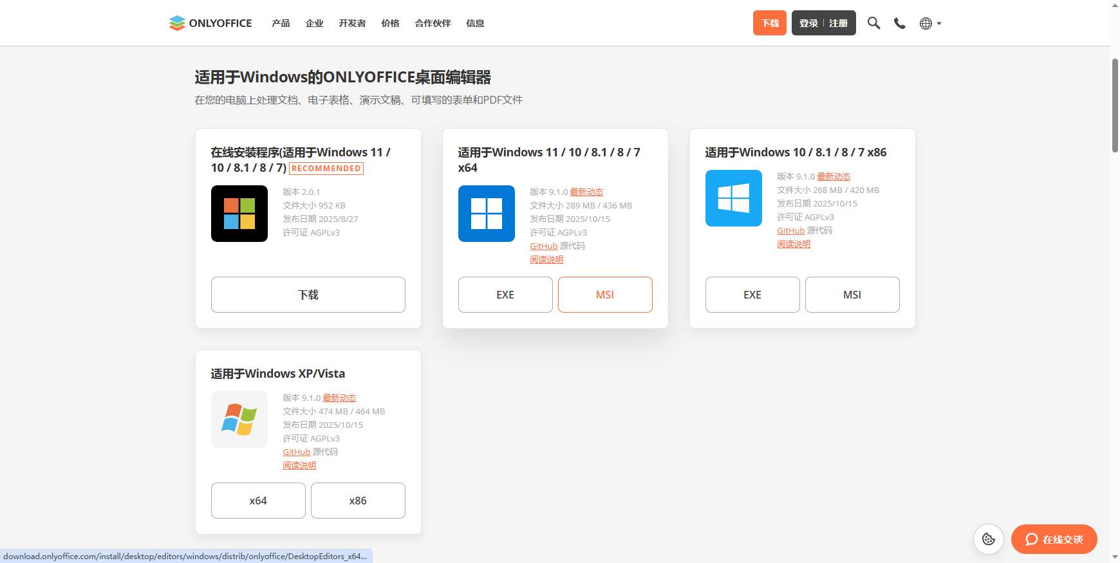1120x563 pixels.
Task: Download MSI for Windows x86
Action: pyautogui.click(x=852, y=295)
